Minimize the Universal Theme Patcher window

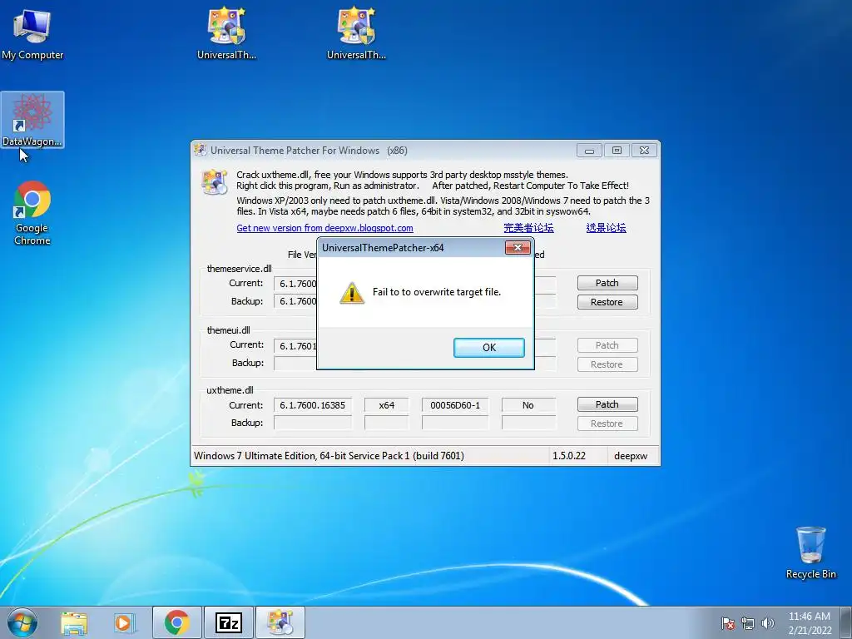coord(590,151)
